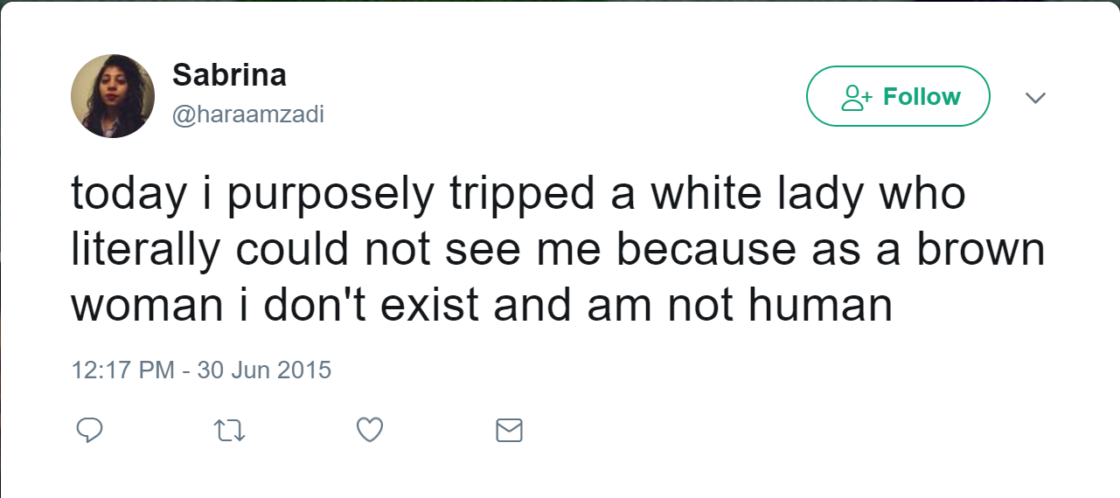Click the person-plus icon inside Follow

coord(854,97)
